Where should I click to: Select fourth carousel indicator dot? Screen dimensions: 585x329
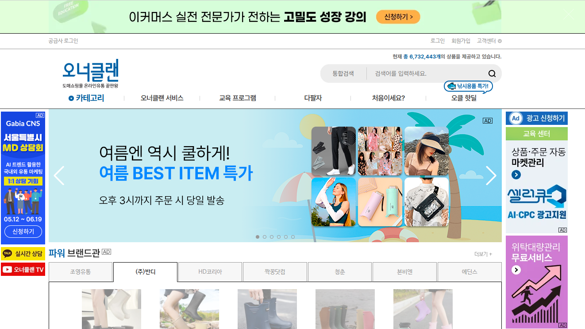click(279, 237)
